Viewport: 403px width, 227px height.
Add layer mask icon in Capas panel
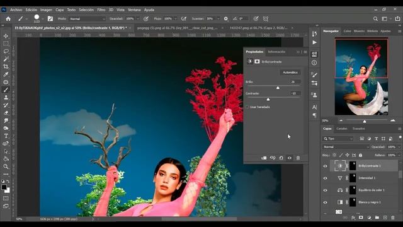coord(361,218)
